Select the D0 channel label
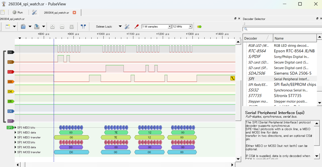The image size is (322, 167). [x=10, y=52]
